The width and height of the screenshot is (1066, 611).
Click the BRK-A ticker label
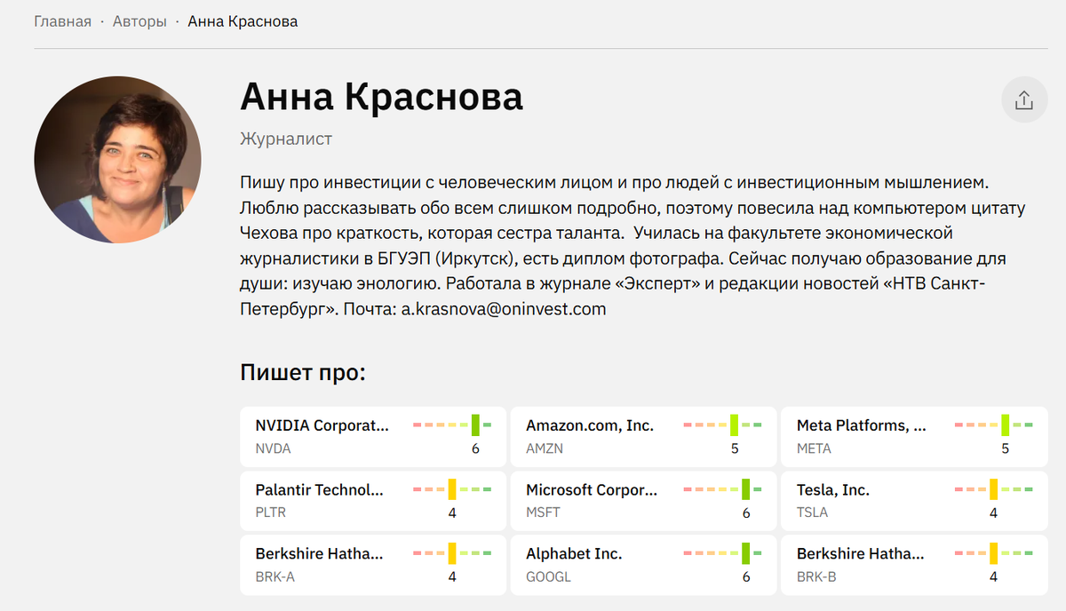[x=274, y=576]
